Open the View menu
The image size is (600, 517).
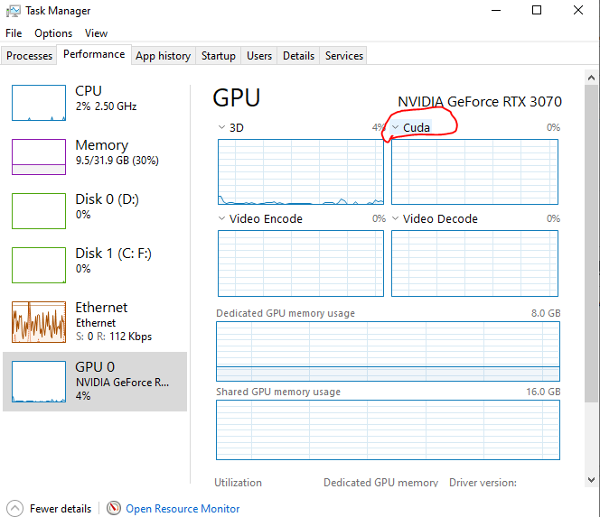(x=96, y=33)
